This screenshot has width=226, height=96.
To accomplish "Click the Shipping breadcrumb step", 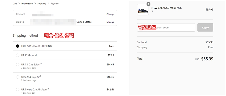I will (42, 4).
